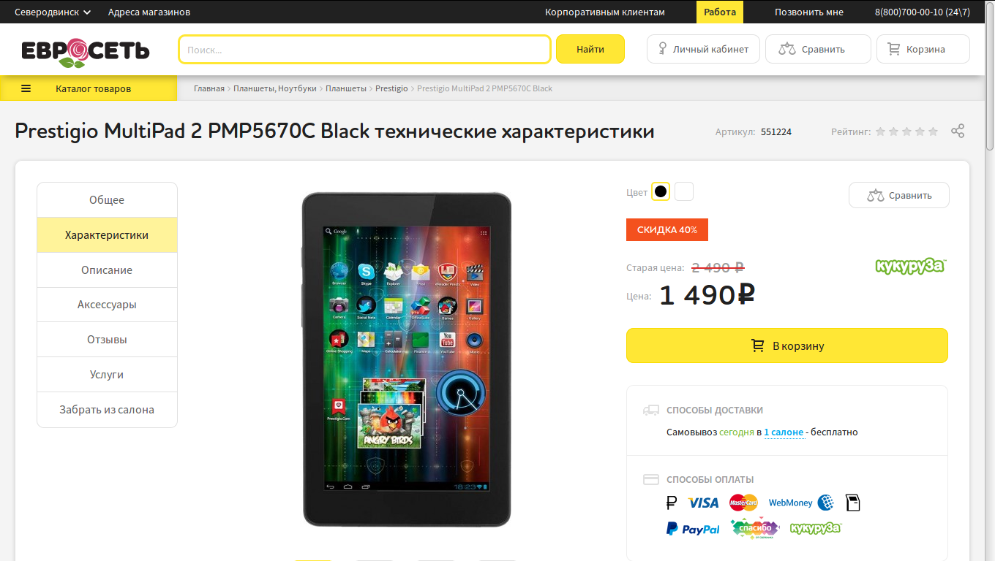Click the green Kukuruza logo near the price
The image size is (995, 561).
tap(911, 266)
